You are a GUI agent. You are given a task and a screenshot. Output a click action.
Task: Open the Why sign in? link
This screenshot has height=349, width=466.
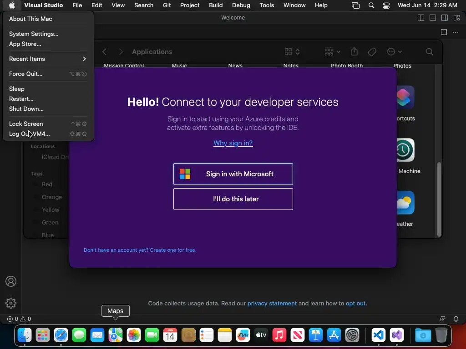pyautogui.click(x=233, y=143)
